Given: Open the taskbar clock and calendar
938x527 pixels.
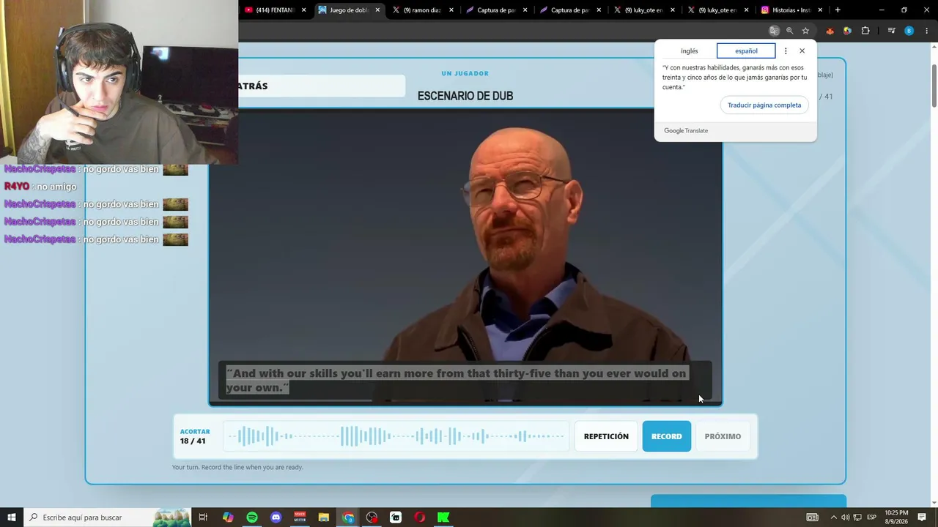Looking at the screenshot, I should pyautogui.click(x=897, y=517).
